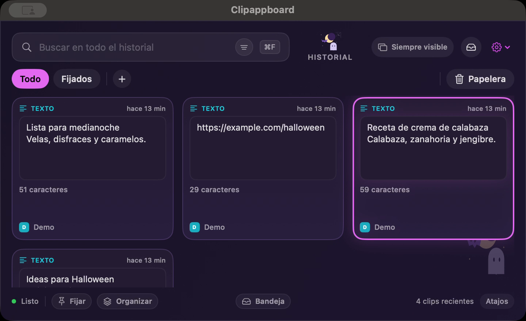Image resolution: width=526 pixels, height=321 pixels.
Task: Focus the Buscar en todo el historial field
Action: tap(150, 47)
